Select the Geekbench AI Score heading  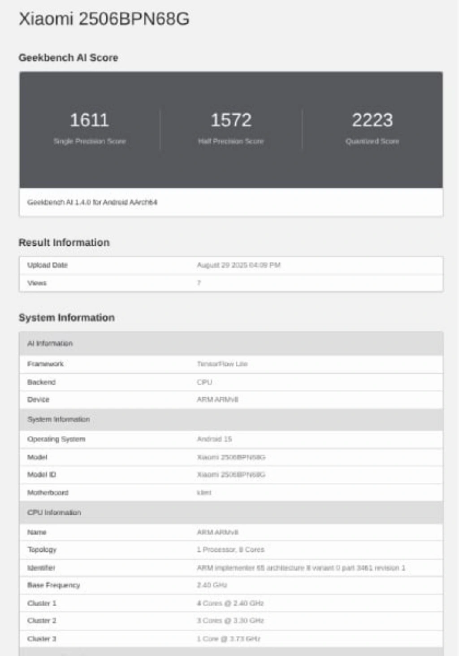click(x=68, y=58)
